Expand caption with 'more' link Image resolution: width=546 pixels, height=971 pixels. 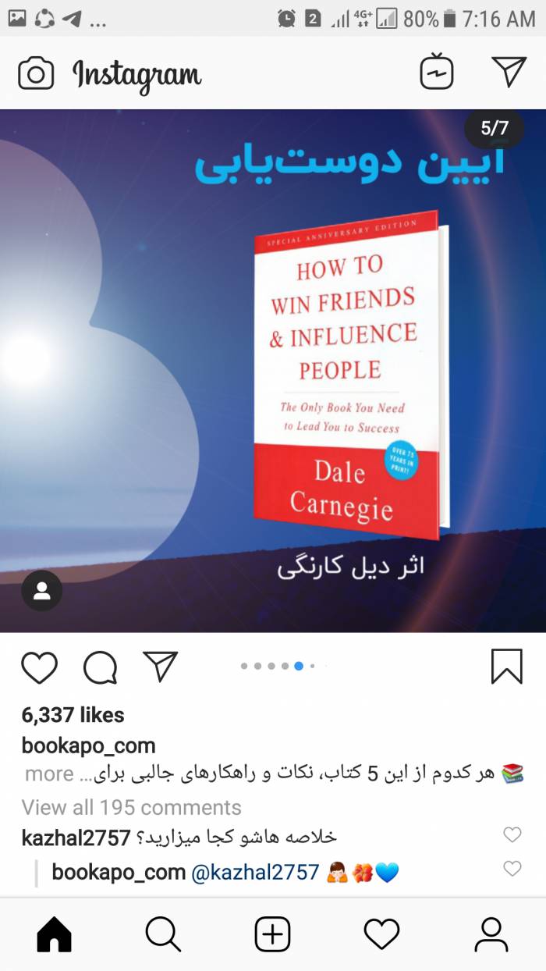(x=49, y=774)
